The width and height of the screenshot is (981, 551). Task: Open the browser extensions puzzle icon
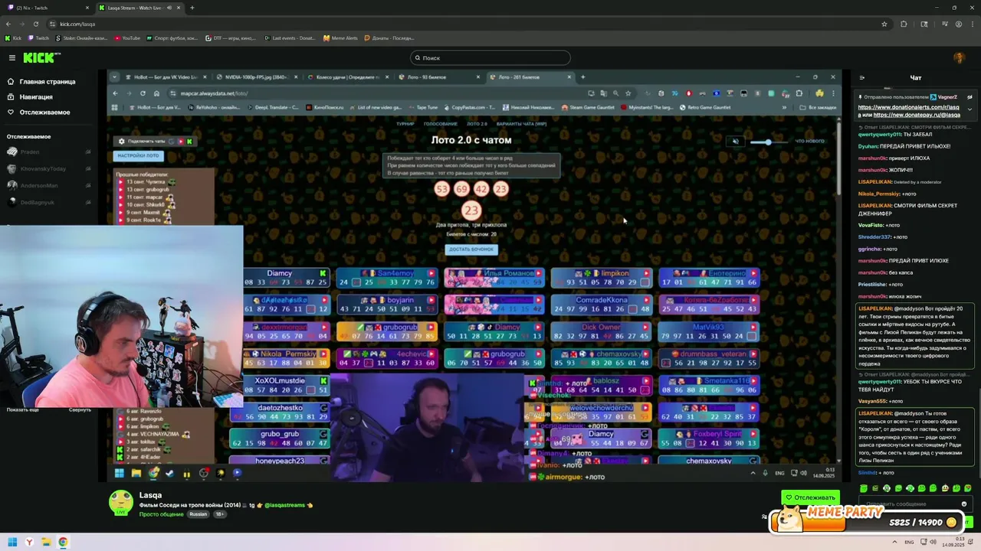904,24
